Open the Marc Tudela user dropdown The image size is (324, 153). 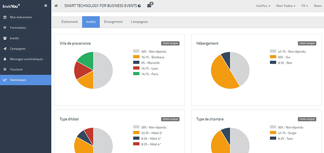[x=286, y=6]
